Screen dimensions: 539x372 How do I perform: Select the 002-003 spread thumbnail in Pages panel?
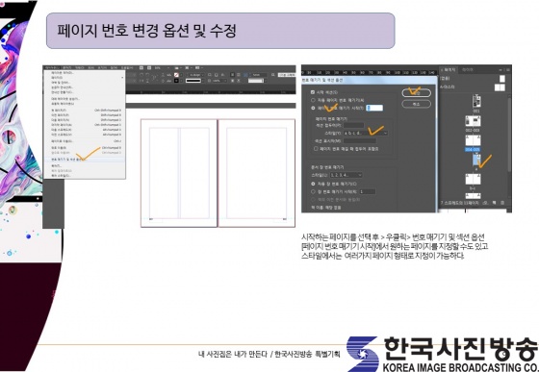pos(473,121)
